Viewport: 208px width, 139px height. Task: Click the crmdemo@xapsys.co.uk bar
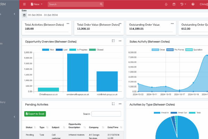click(78, 73)
